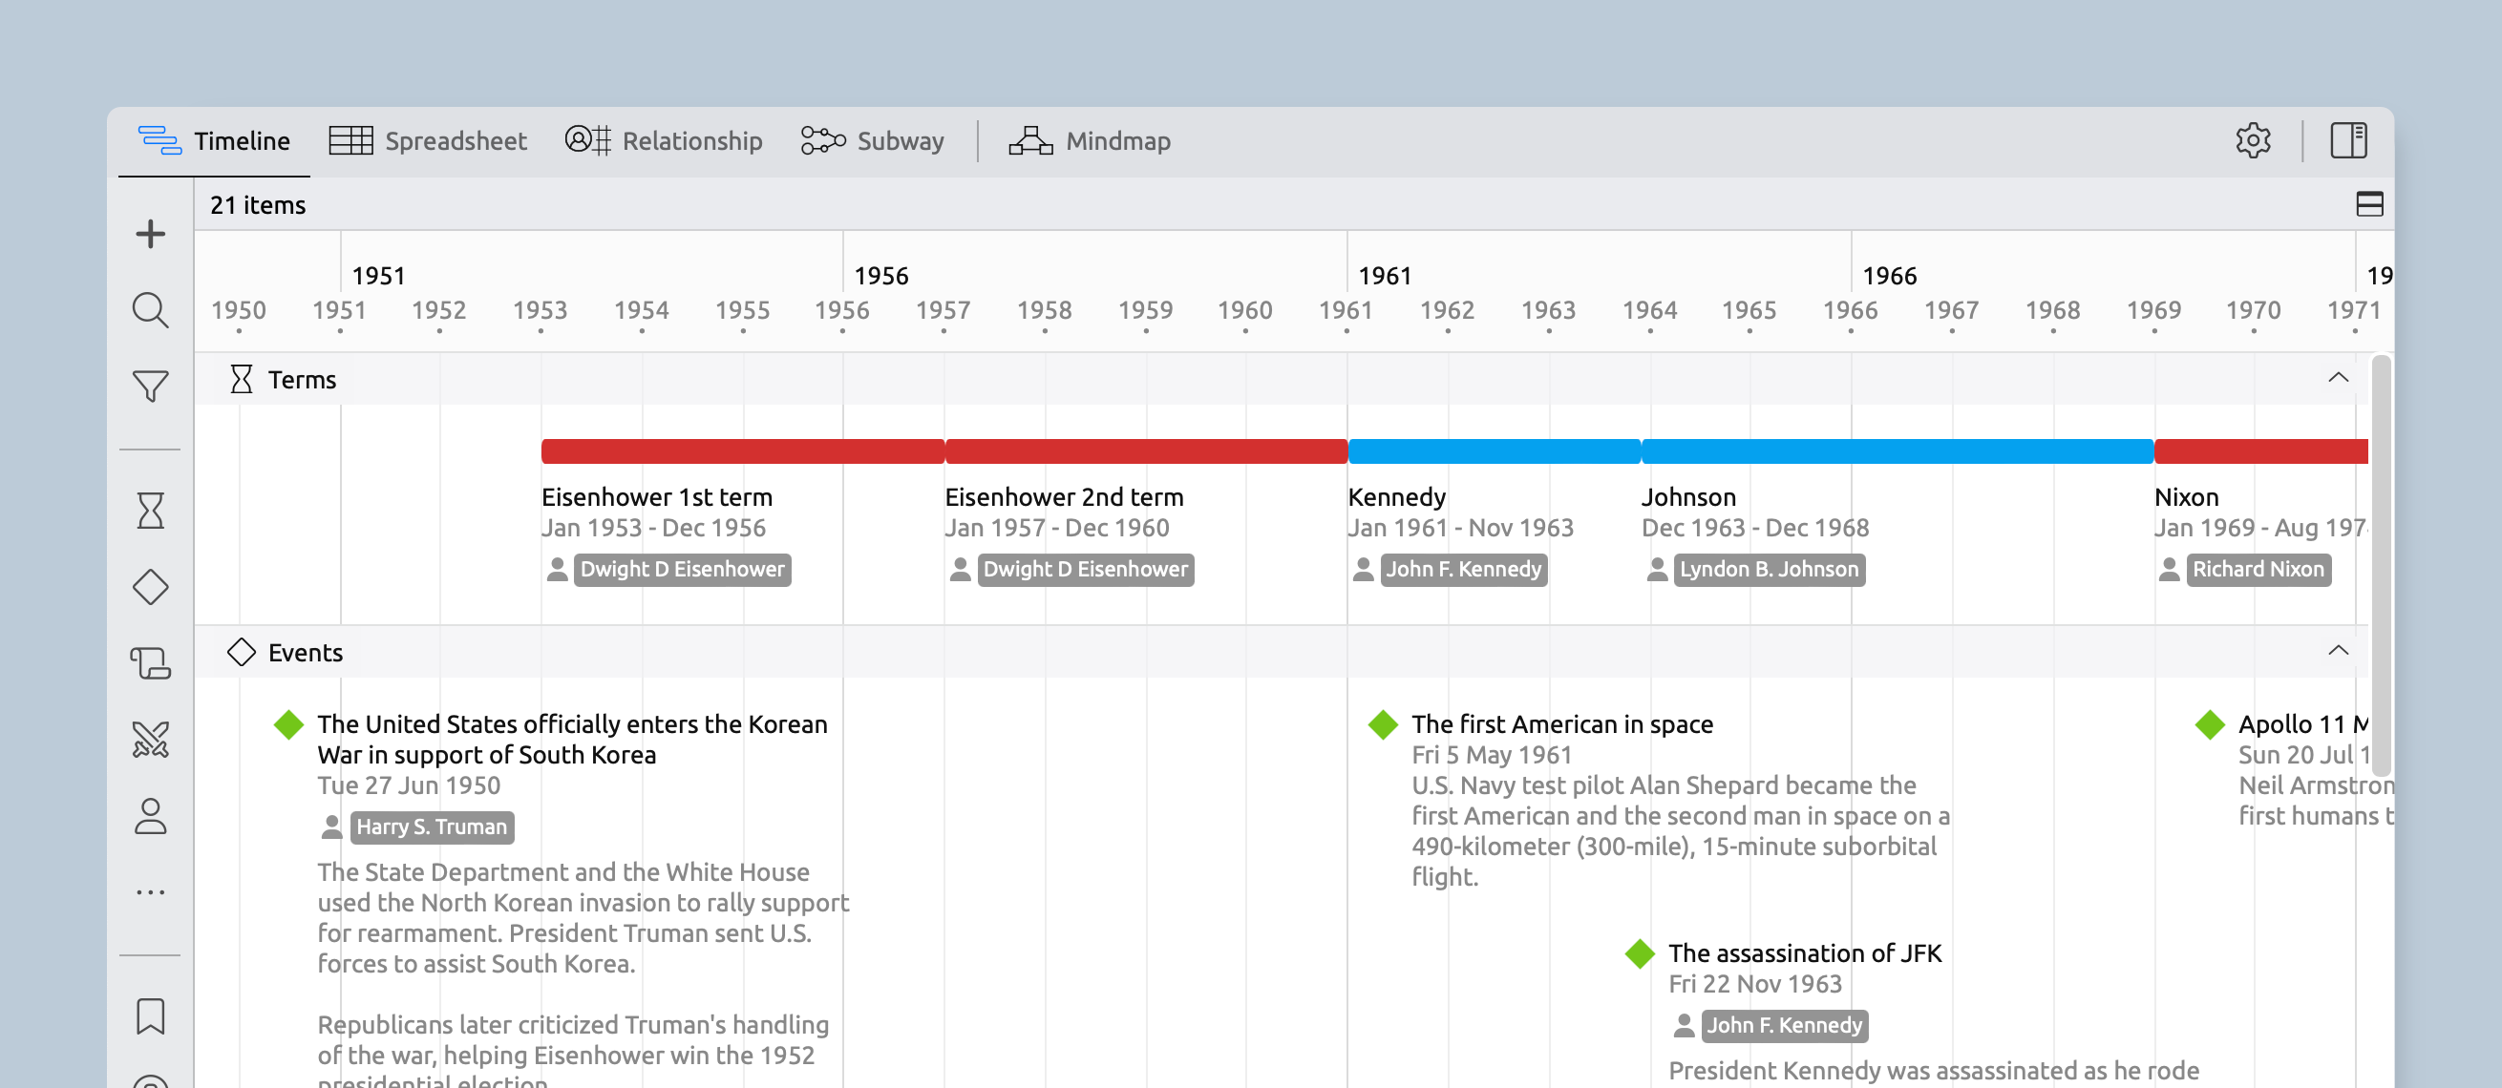2502x1088 pixels.
Task: Switch to the Mindmap tab
Action: click(1090, 140)
